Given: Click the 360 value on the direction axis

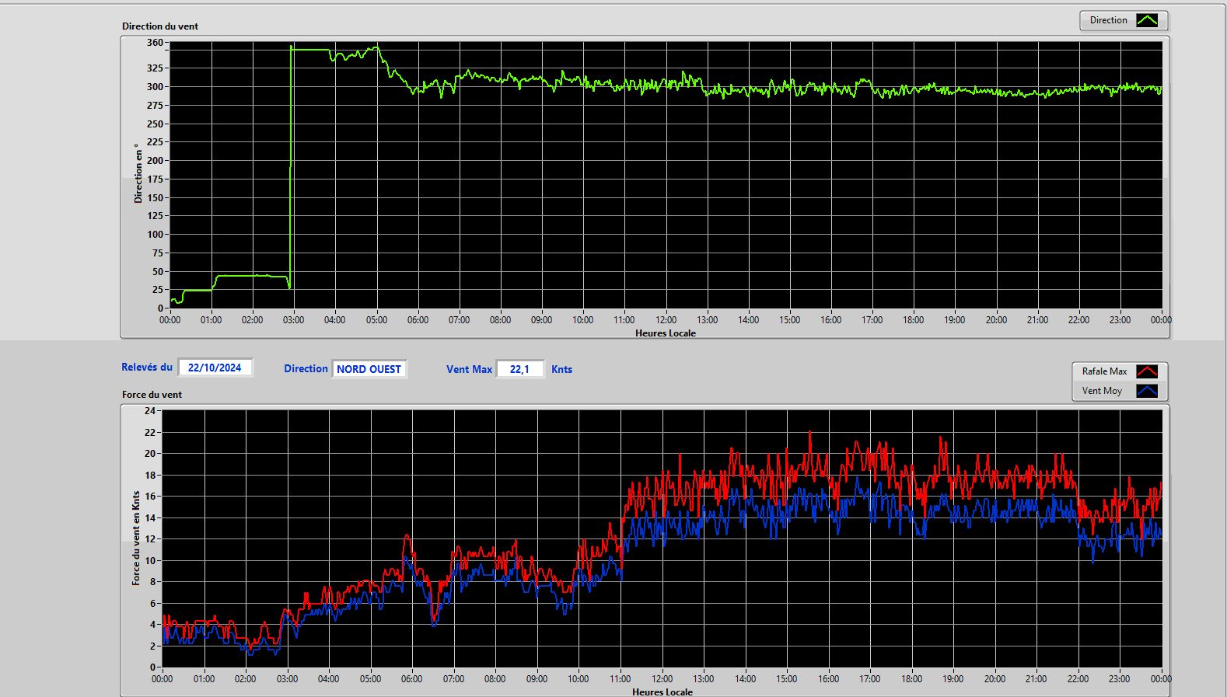Looking at the screenshot, I should click(156, 43).
